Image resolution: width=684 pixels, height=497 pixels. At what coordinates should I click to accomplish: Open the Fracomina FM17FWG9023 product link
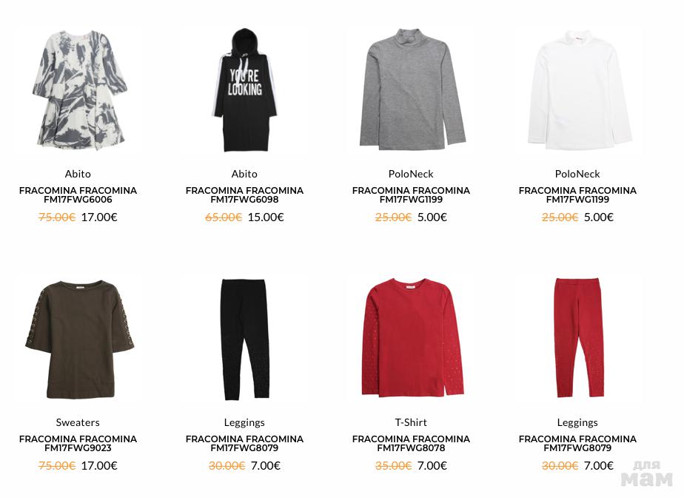coord(78,443)
